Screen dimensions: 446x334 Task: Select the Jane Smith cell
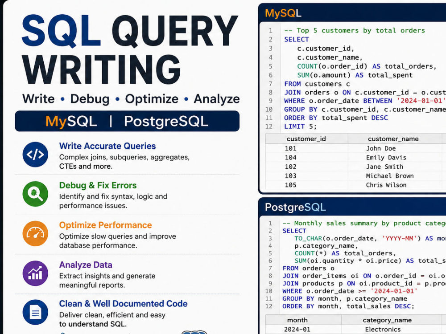[384, 167]
